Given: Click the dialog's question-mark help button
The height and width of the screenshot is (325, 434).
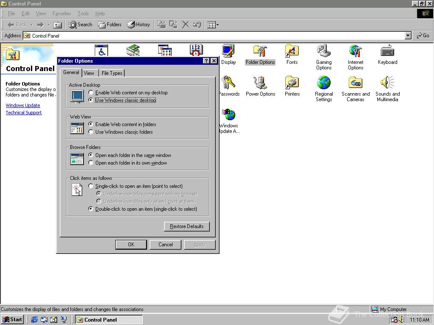Looking at the screenshot, I should [206, 61].
